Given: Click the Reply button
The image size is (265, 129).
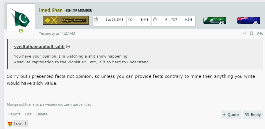Looking at the screenshot, I should click(x=253, y=115).
